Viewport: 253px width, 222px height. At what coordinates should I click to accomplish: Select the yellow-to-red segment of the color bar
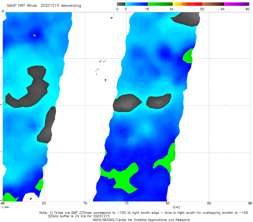(187, 4)
